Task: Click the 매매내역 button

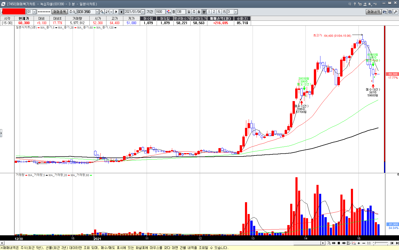Action: click(374, 12)
